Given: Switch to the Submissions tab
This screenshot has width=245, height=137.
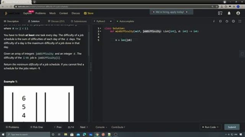Looking at the screenshot, I should coord(79,21).
